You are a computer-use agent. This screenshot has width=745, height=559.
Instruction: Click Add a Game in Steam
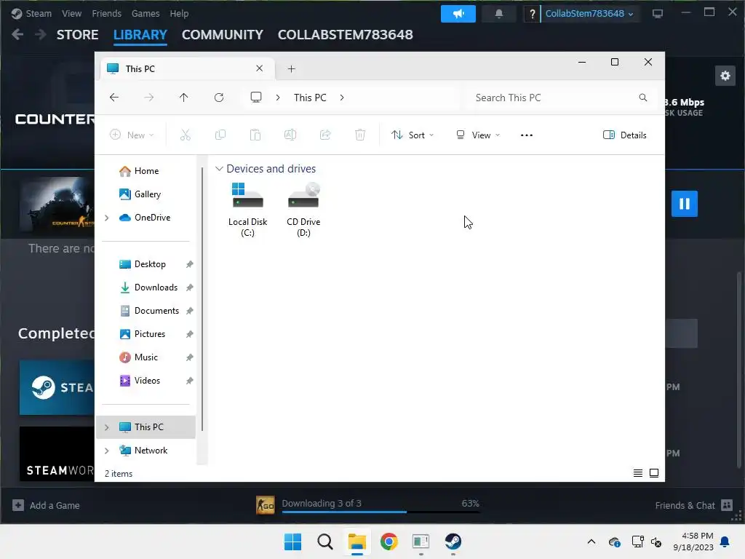46,505
